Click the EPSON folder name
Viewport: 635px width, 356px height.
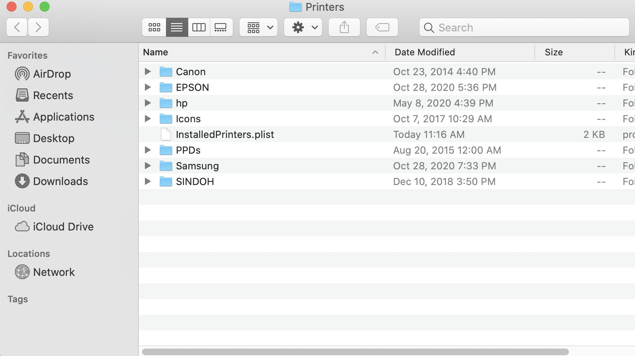(x=192, y=88)
